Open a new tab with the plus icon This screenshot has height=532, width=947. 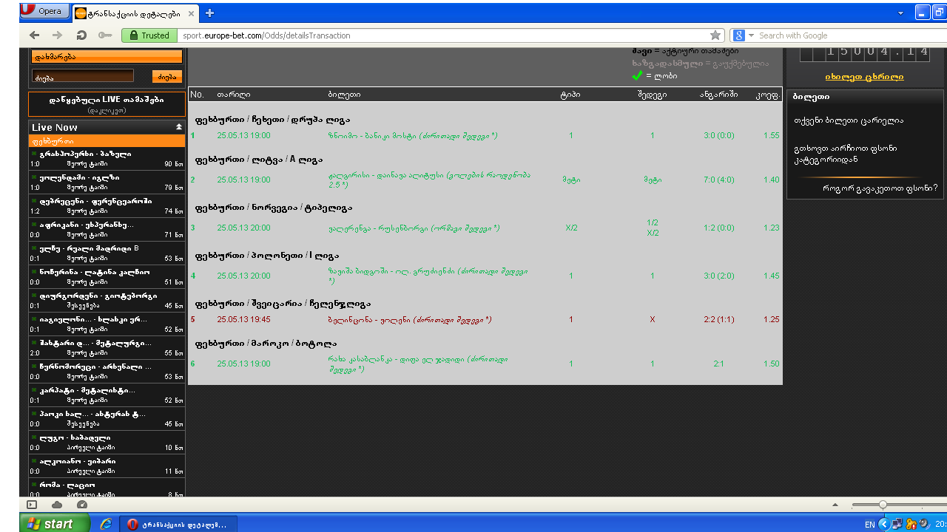click(x=210, y=13)
